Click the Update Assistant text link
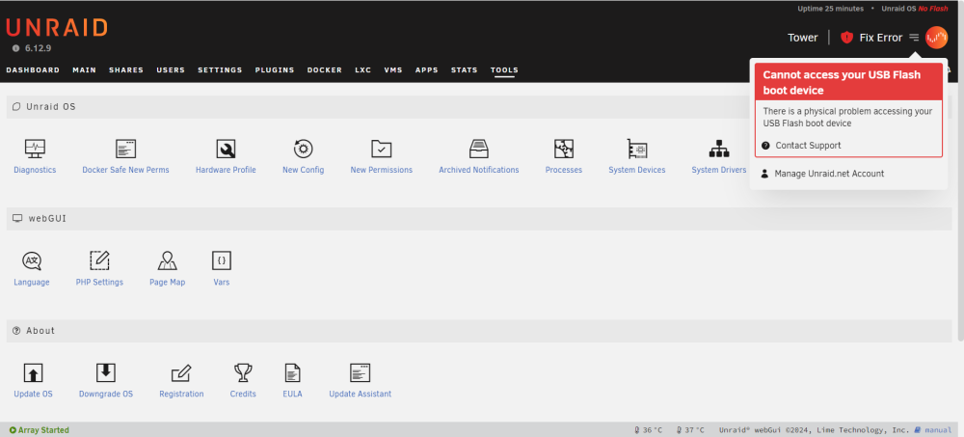The height and width of the screenshot is (437, 964). click(x=360, y=394)
